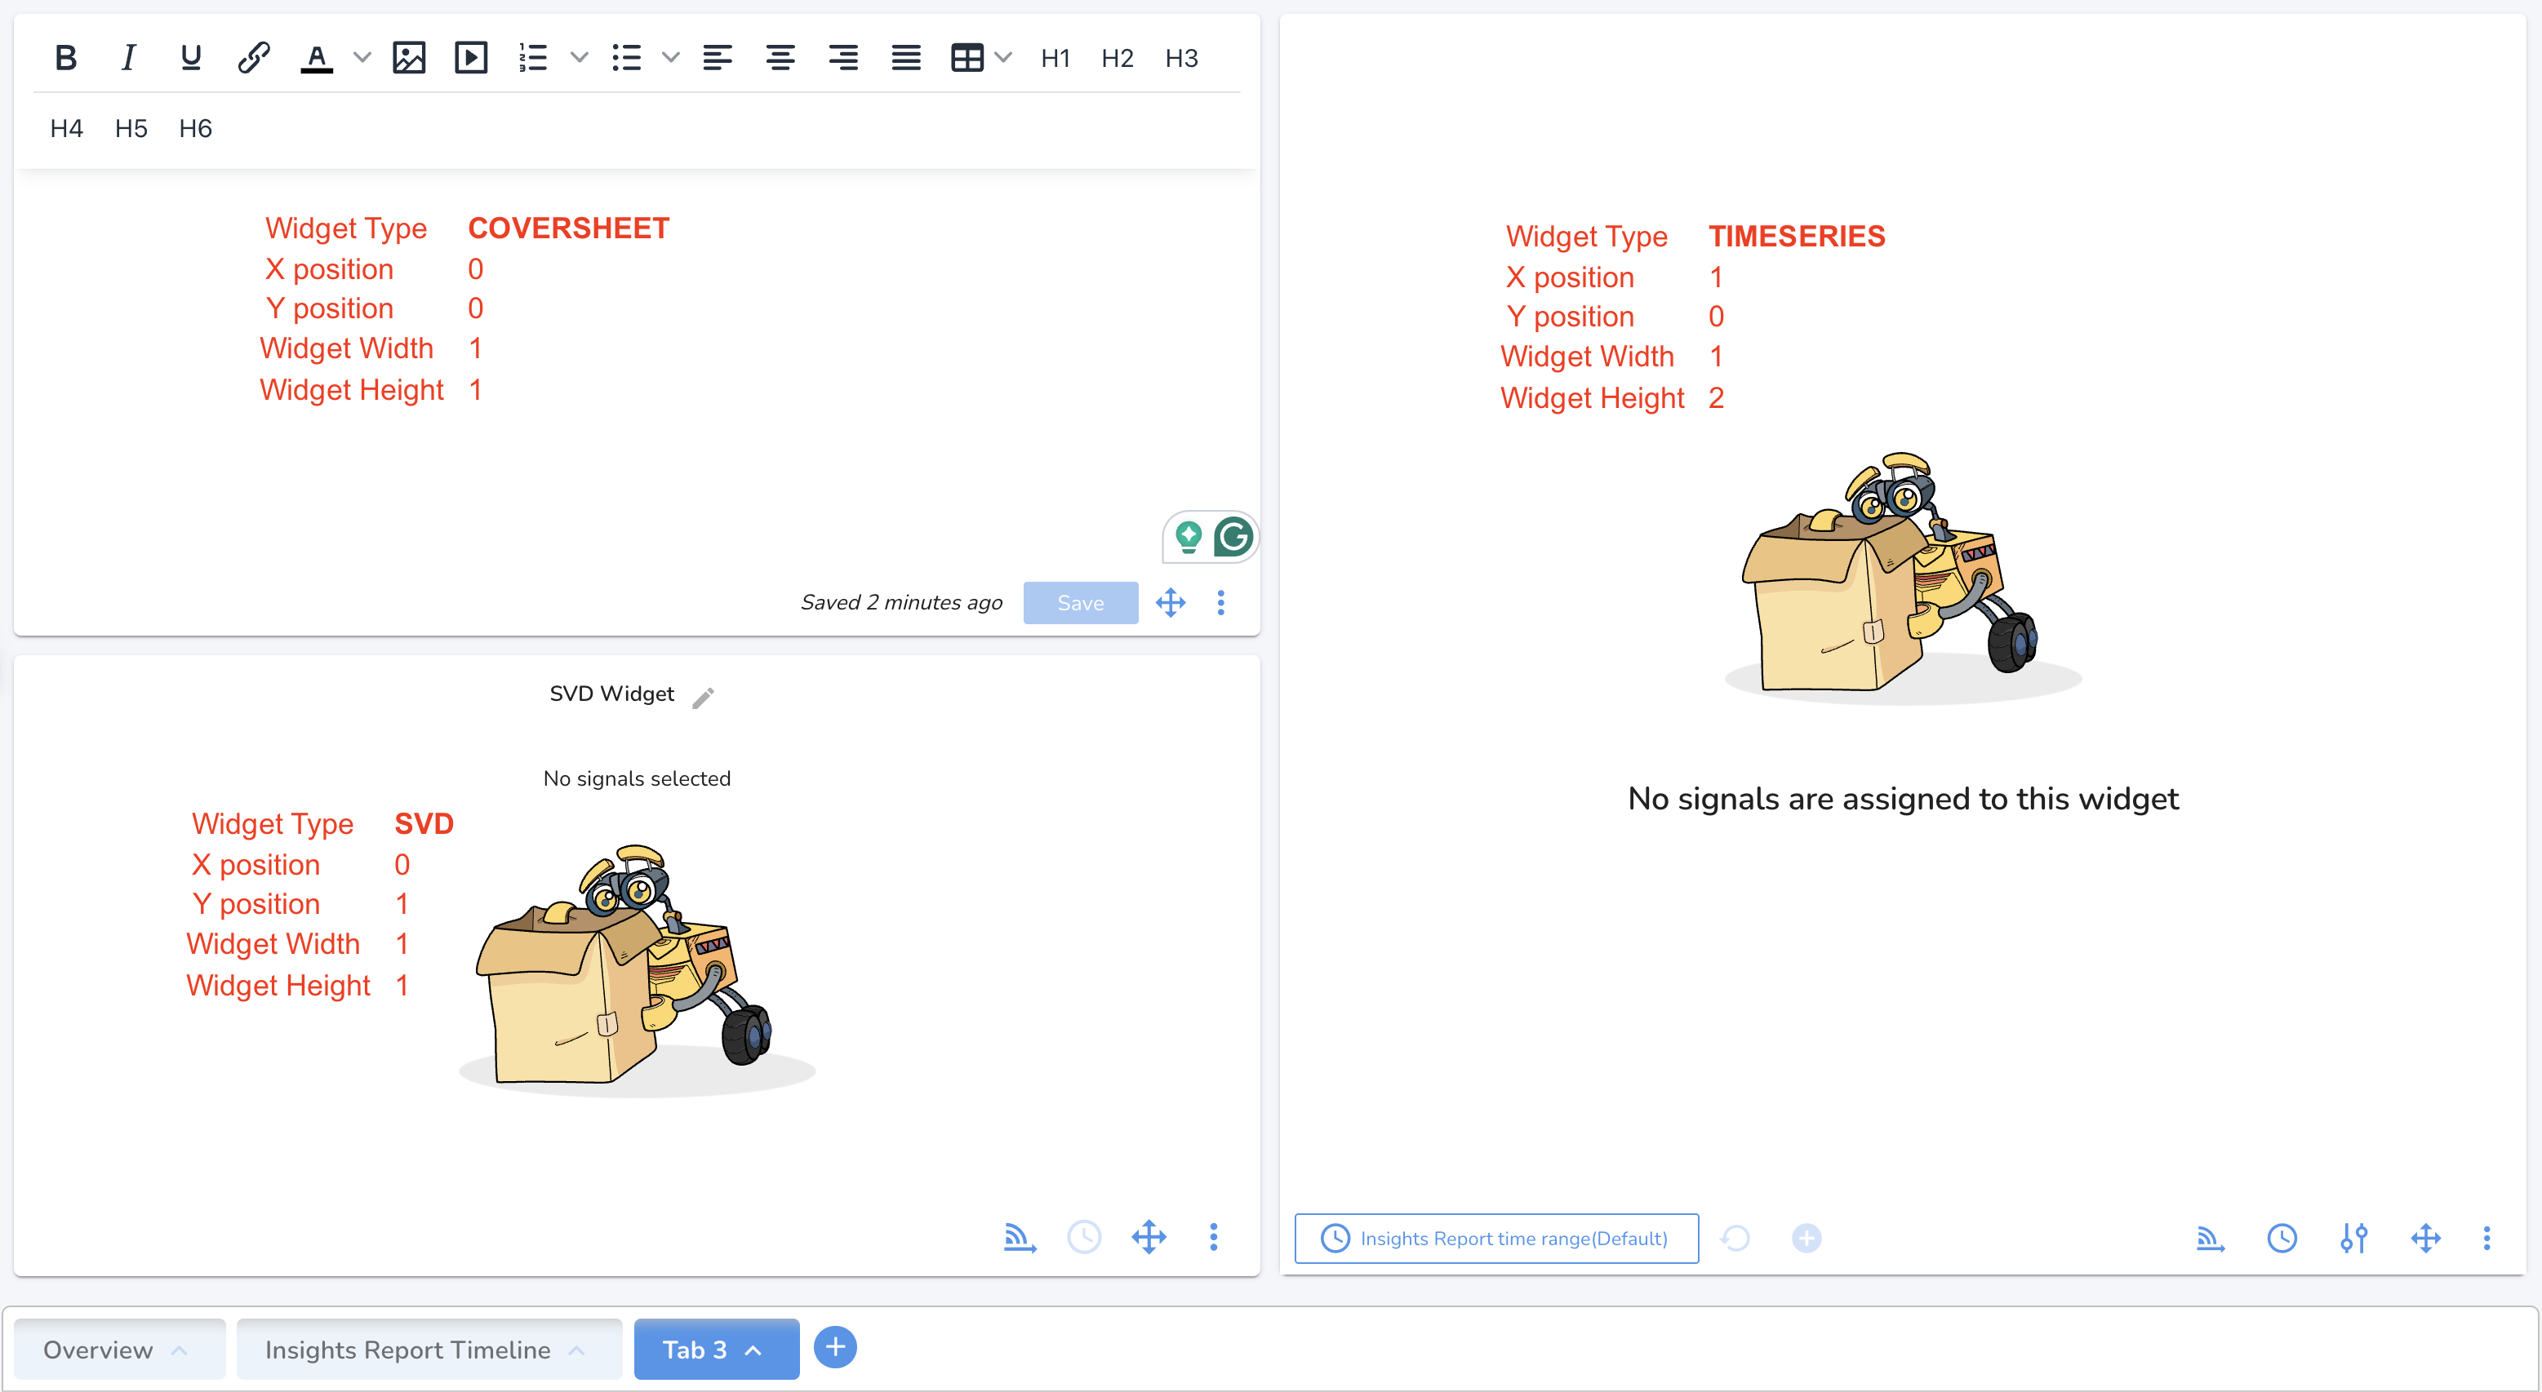Viewport: 2542px width, 1392px height.
Task: Add new tab with plus button
Action: [x=835, y=1346]
